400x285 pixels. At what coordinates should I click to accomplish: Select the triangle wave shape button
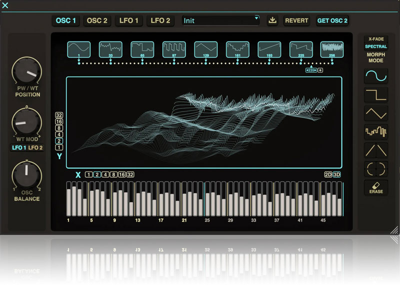click(x=375, y=113)
